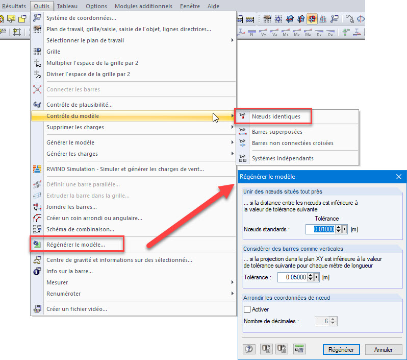Click the grid snap crosshair toolbar icon
Viewport: 407px width, 360px height.
(278, 19)
